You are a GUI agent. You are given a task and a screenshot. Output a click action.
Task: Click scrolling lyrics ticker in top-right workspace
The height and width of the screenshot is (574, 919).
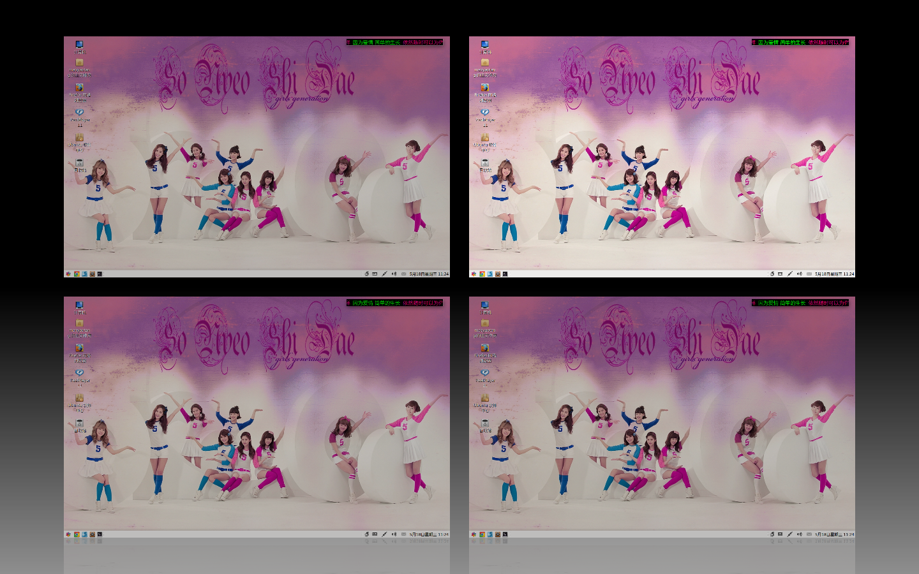click(x=800, y=42)
